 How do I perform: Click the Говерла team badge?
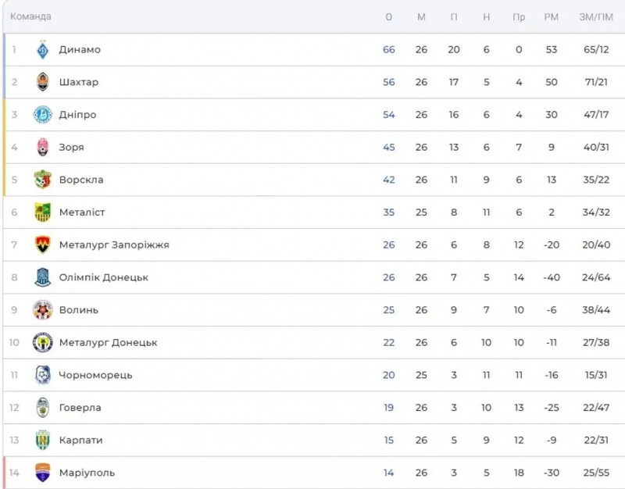point(43,408)
